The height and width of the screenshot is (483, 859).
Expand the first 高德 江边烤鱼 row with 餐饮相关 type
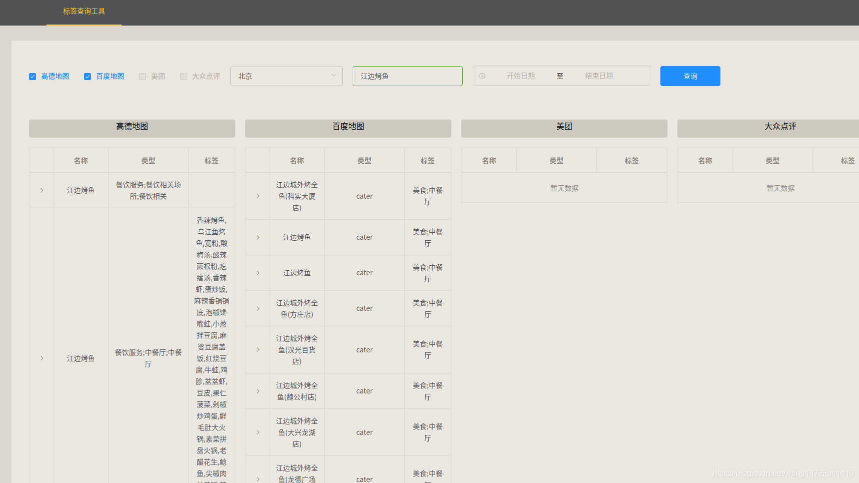coord(42,191)
